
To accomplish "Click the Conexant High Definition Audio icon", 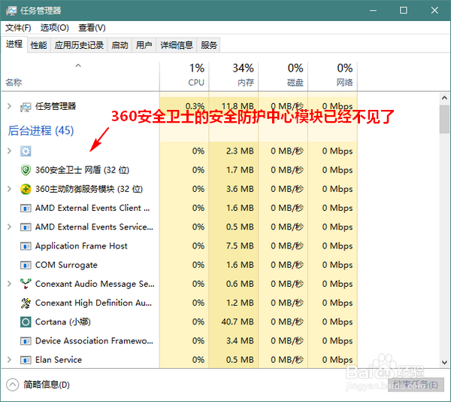I will [x=26, y=303].
